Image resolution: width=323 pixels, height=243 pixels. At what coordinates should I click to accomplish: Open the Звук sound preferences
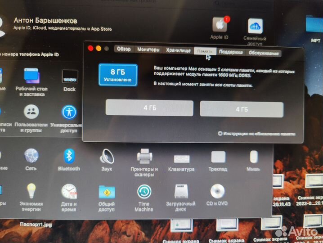pos(107,156)
